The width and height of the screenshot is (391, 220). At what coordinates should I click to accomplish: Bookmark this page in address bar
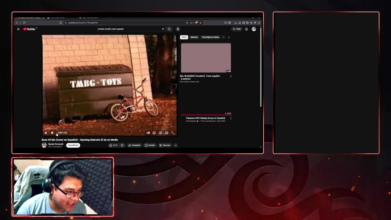click(x=60, y=23)
